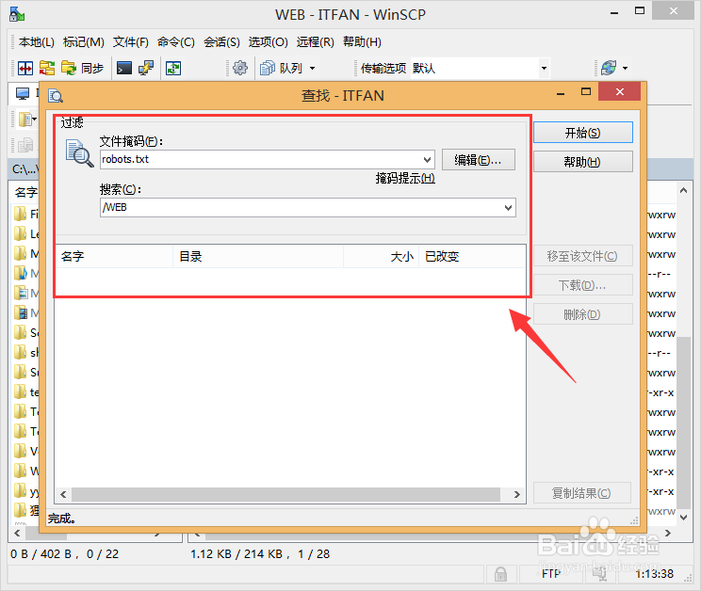Click the 完成。 status text in Find dialog
The height and width of the screenshot is (591, 701).
point(61,519)
